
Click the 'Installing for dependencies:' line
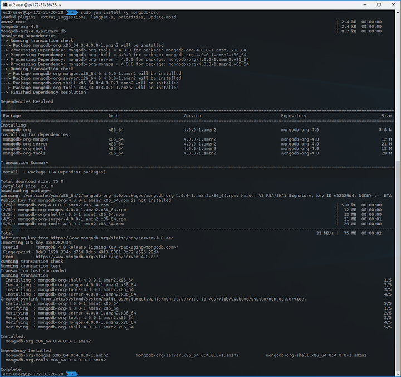tap(36, 134)
